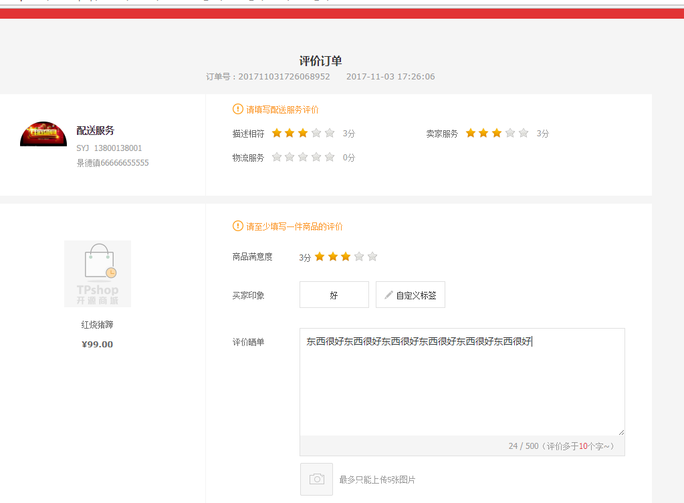Select the 好 buyer impression tag
Screen dimensions: 684x503
pos(334,295)
